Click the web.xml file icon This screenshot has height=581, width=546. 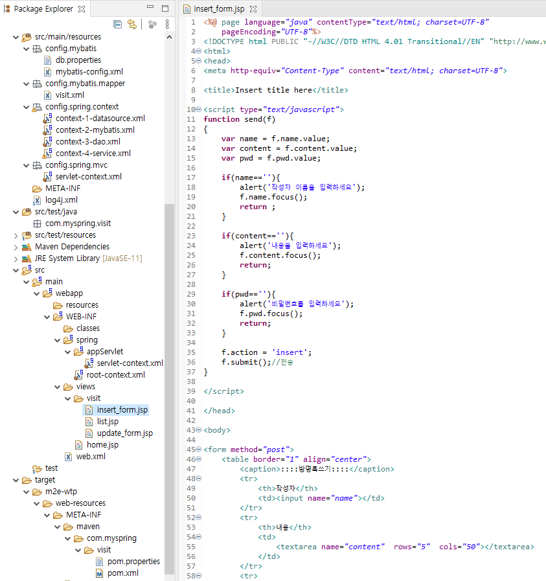[68, 457]
